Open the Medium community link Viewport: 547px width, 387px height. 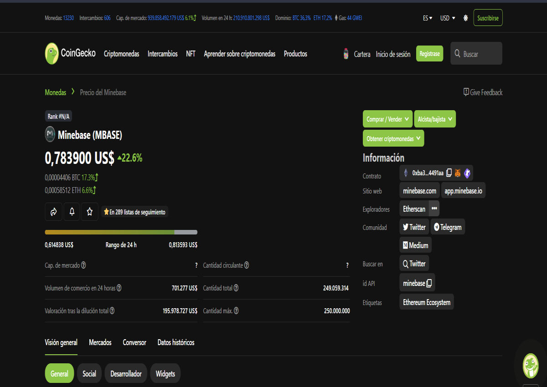click(x=415, y=245)
